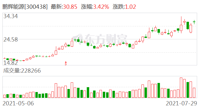Click the bottom axis label 14.82
The image size is (208, 109).
(x=11, y=63)
